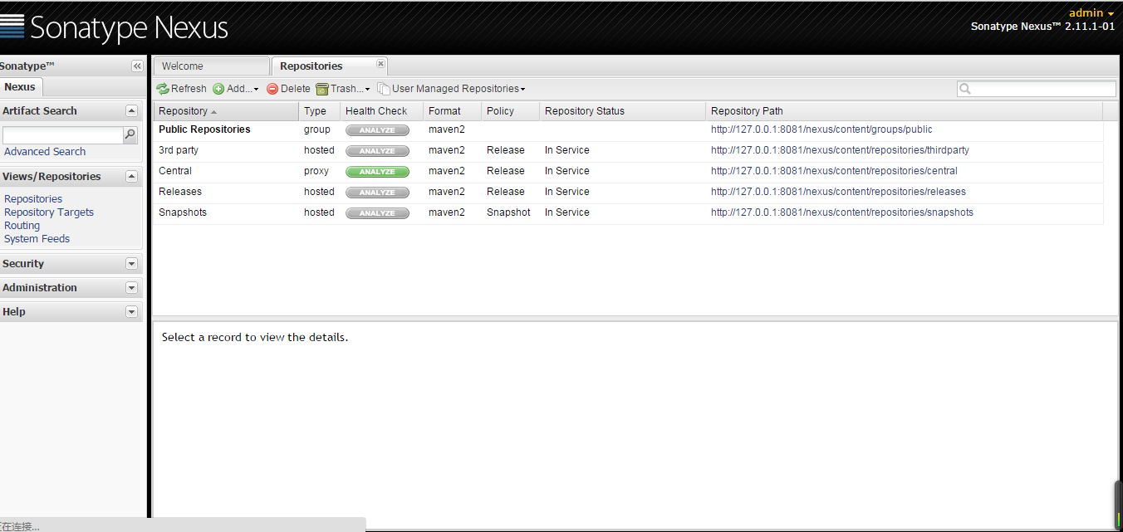The height and width of the screenshot is (532, 1123).
Task: Click the Sonatype Nexus logo
Action: pos(115,27)
